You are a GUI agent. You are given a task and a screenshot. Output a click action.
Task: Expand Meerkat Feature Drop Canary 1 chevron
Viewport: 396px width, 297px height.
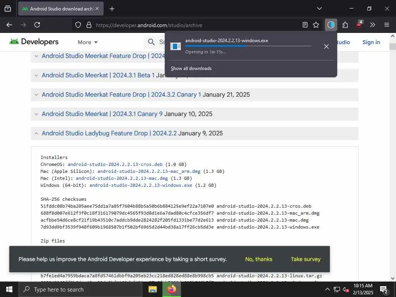point(36,95)
